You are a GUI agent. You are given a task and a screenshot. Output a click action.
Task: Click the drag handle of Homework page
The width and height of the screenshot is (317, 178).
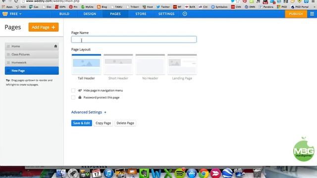8,63
